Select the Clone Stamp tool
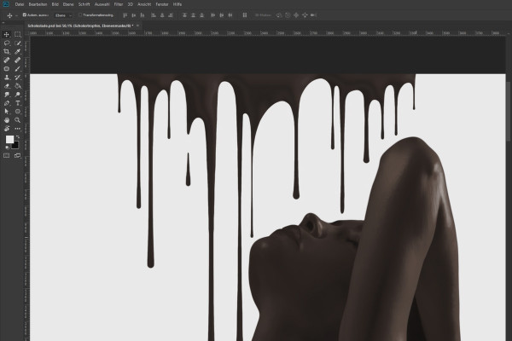512x341 pixels. click(7, 78)
